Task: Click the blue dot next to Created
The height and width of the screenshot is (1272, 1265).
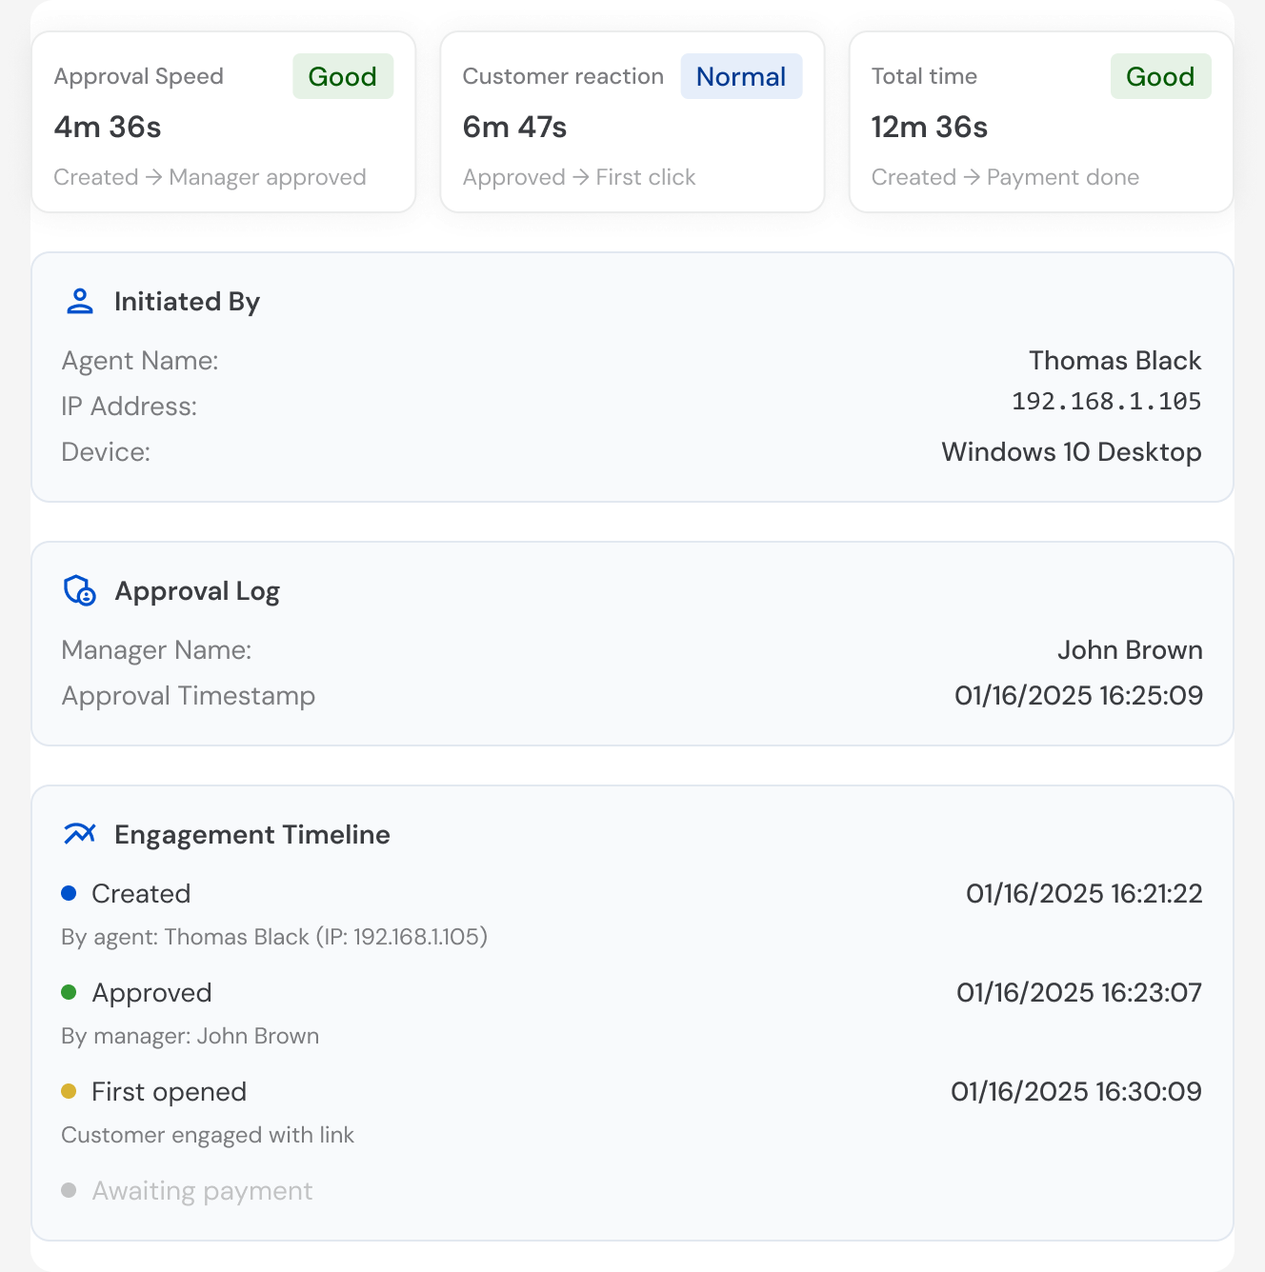Action: 69,893
